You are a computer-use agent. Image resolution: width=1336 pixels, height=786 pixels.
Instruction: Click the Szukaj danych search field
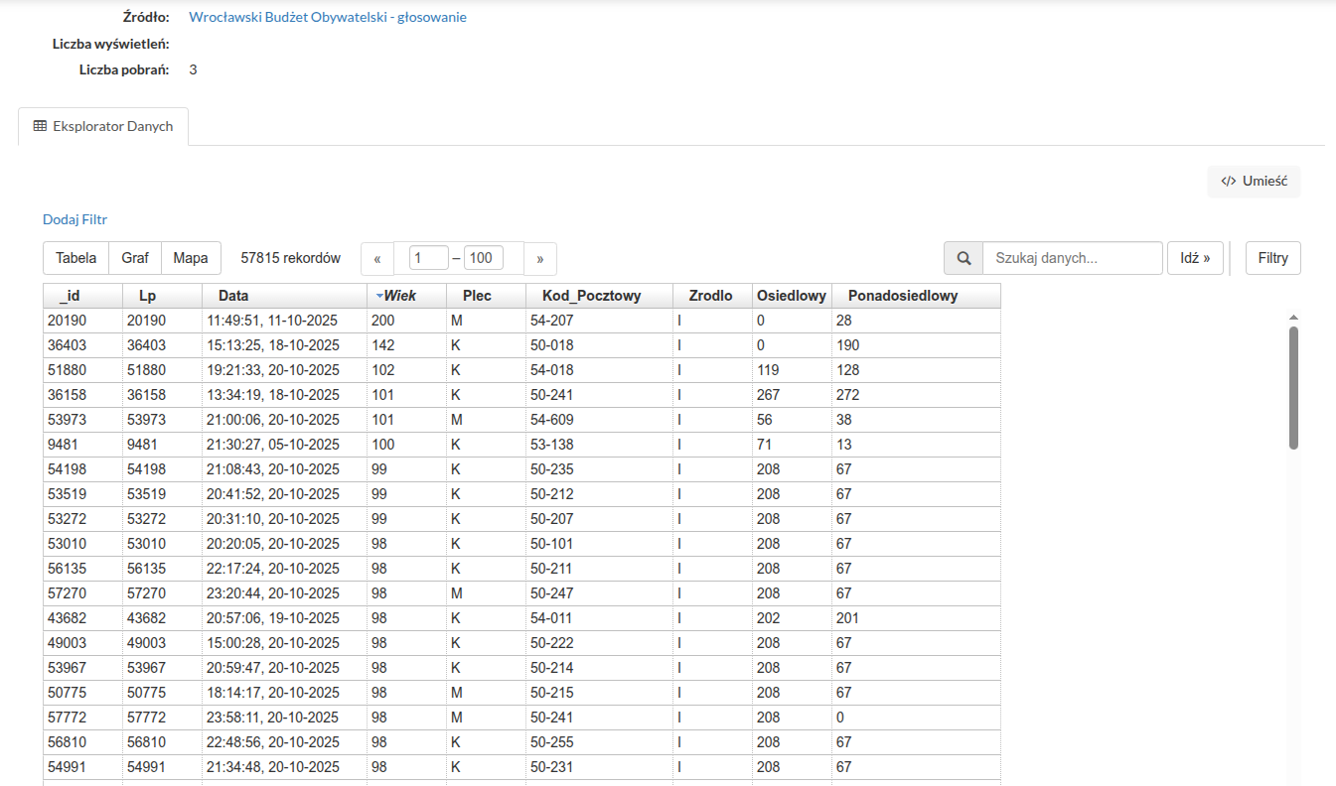click(1072, 258)
